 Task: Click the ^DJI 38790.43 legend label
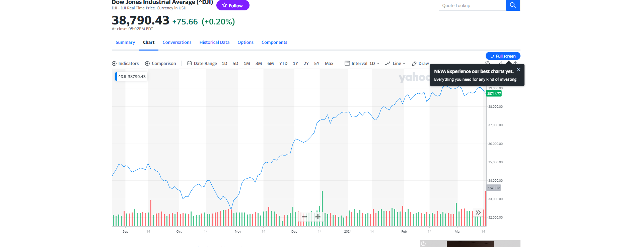pos(132,77)
